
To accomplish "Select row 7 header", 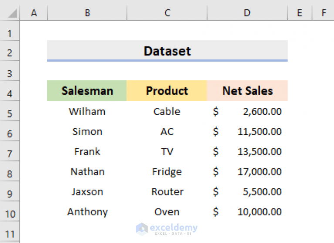I will (x=10, y=151).
